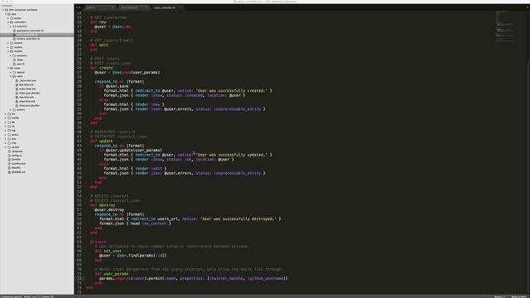
Task: Click the log folder icon
Action: point(9,131)
